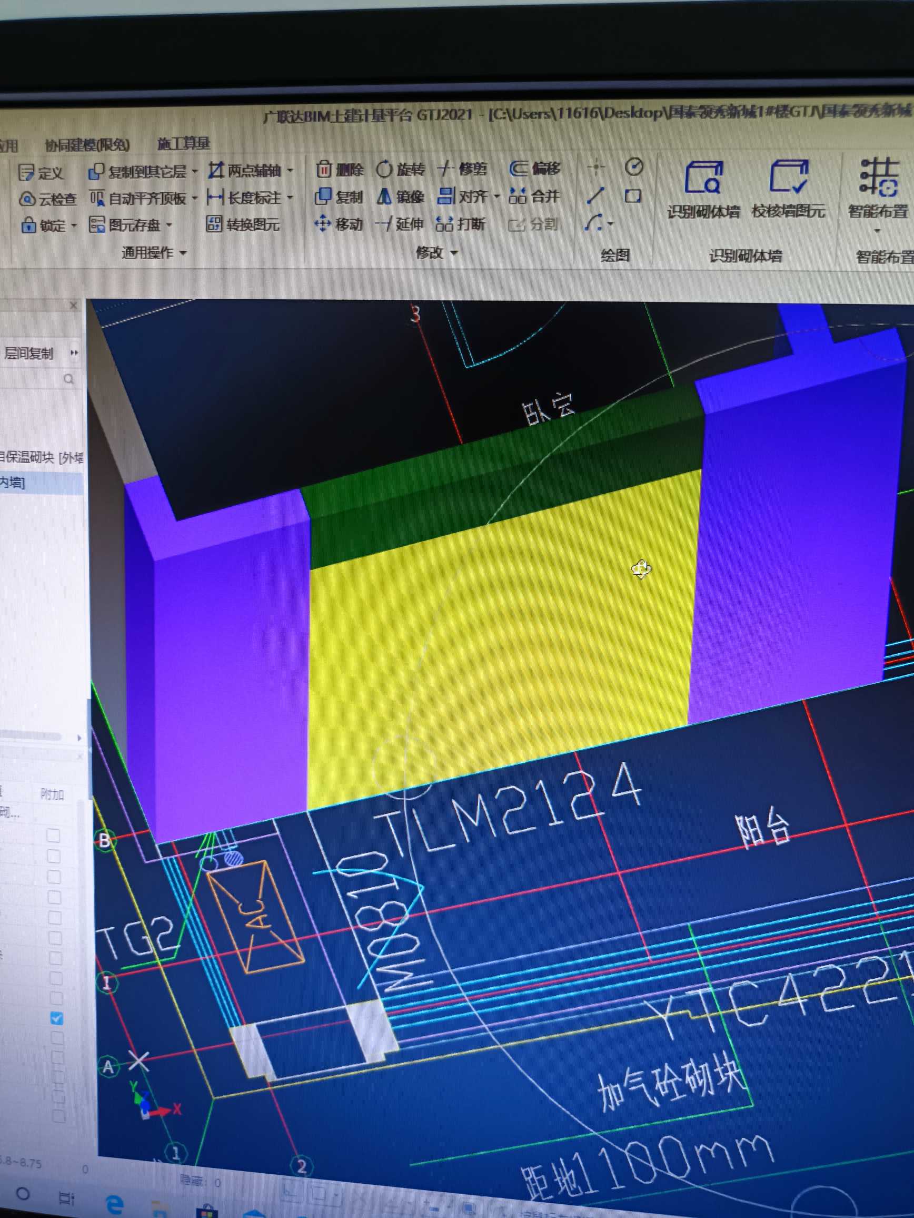914x1218 pixels.
Task: Open the 施工算量 ribbon tab
Action: pos(184,144)
